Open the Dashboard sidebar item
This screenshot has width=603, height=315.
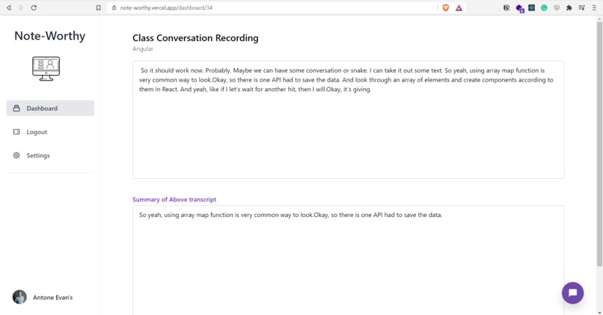click(50, 108)
